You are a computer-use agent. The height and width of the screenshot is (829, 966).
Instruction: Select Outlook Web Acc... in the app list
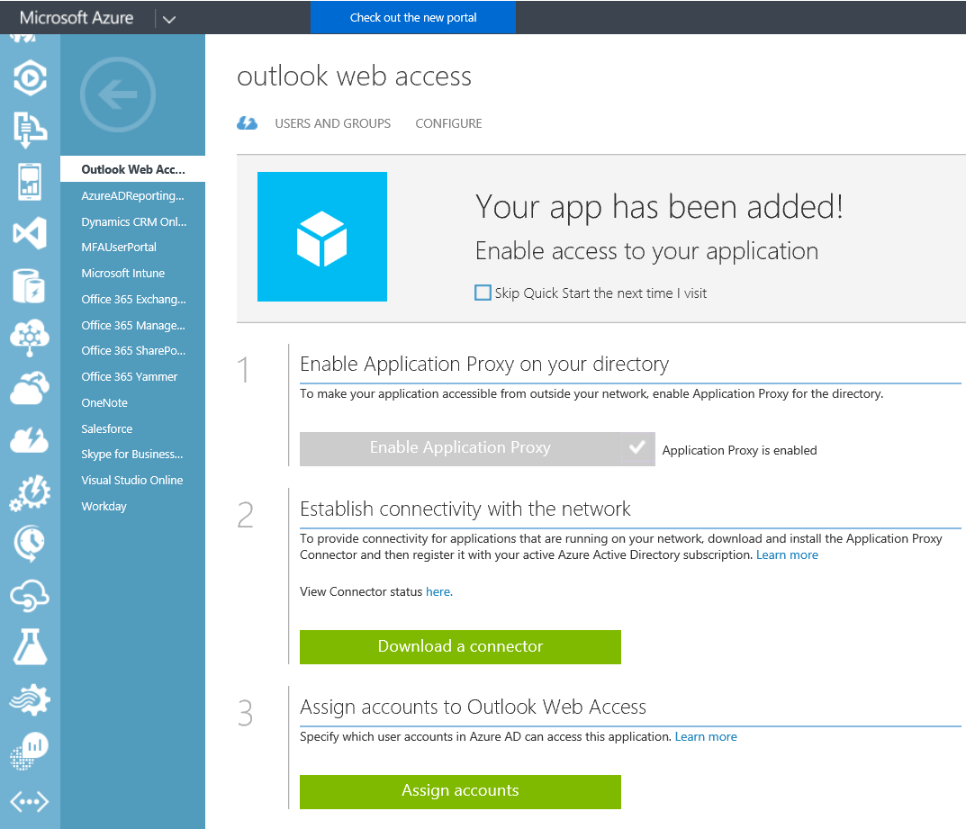click(133, 169)
